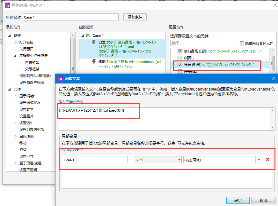
Task: Click the 确定 button
Action: 238,200
